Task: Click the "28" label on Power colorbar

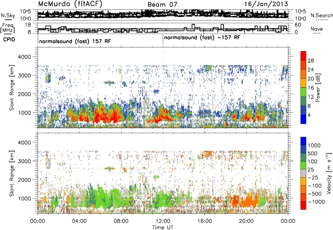Action: point(311,61)
